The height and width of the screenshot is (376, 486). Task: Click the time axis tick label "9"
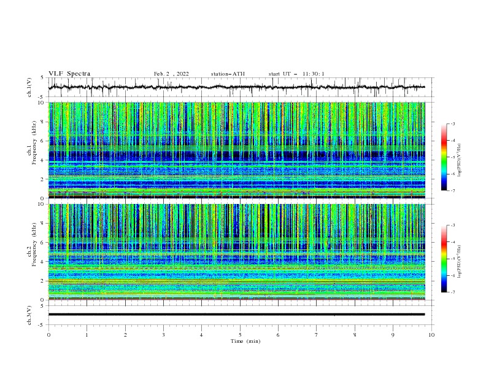click(393, 335)
